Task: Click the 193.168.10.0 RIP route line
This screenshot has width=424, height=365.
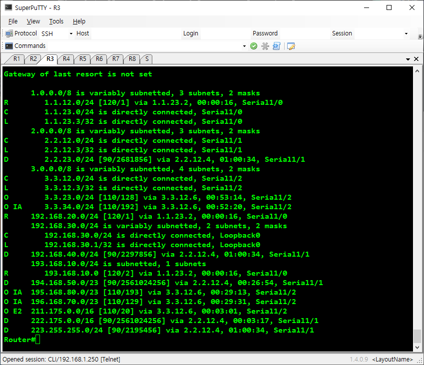Action: [145, 273]
